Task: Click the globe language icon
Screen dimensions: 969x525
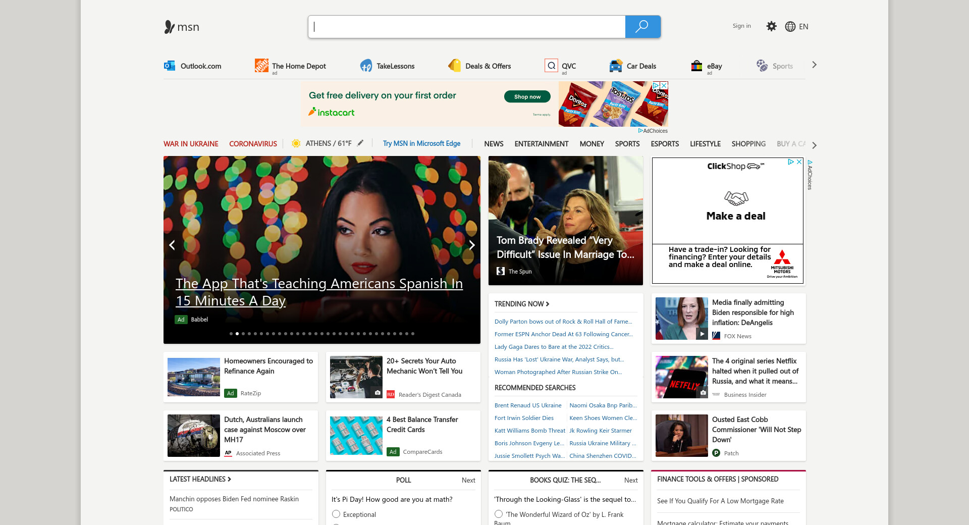Action: point(790,27)
